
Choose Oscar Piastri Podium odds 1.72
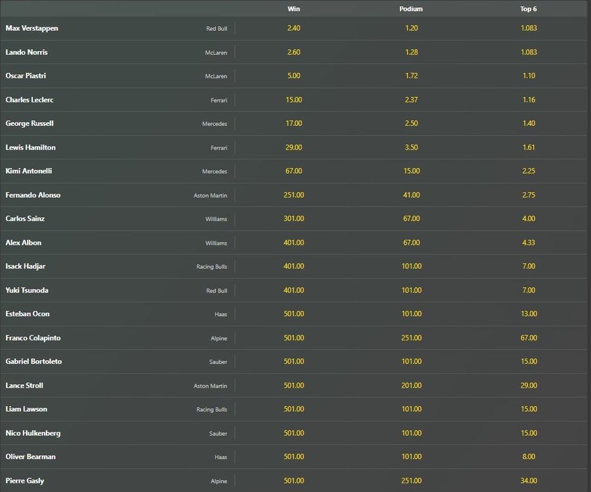[x=412, y=76]
